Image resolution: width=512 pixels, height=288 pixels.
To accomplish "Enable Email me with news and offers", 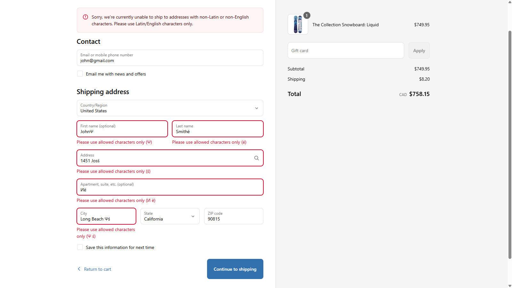I will click(80, 74).
